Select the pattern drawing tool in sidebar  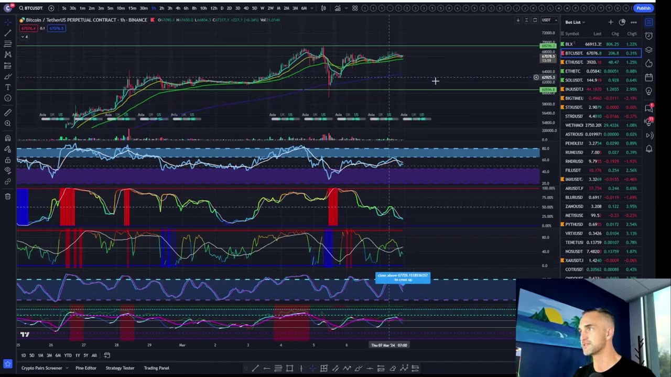point(8,54)
